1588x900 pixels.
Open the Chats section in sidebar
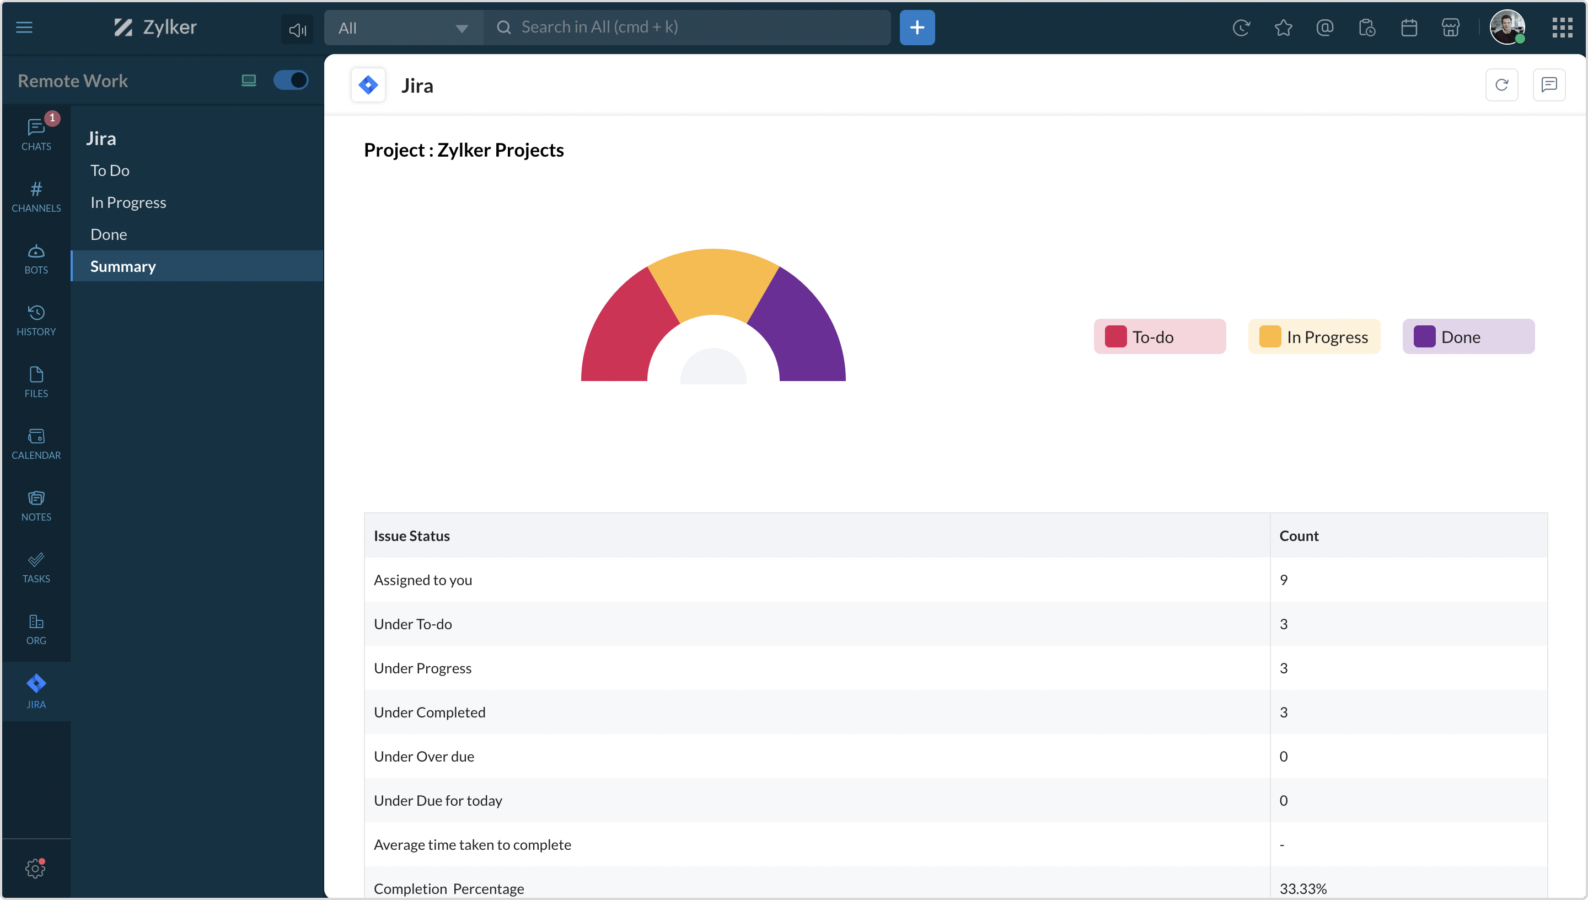[x=36, y=134]
